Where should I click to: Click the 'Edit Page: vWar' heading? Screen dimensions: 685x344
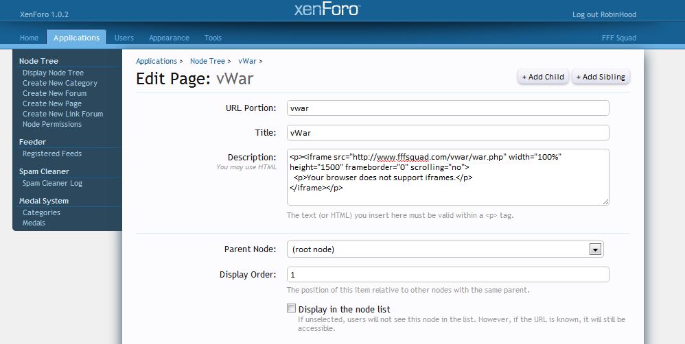[194, 79]
